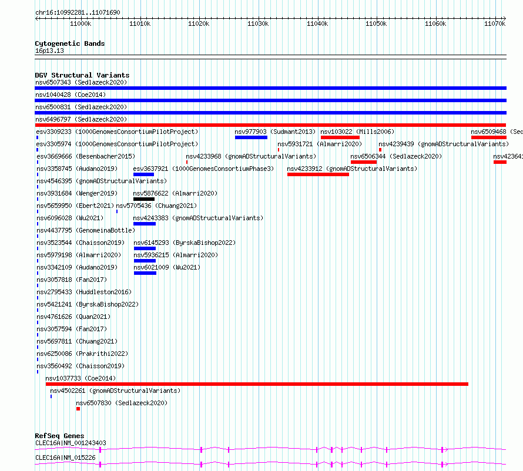Select the red bar under nsv6496797
This screenshot has height=471, width=523.
click(270, 125)
